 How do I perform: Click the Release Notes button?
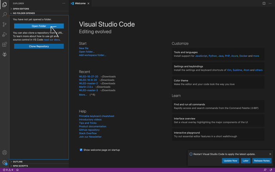click(262, 160)
